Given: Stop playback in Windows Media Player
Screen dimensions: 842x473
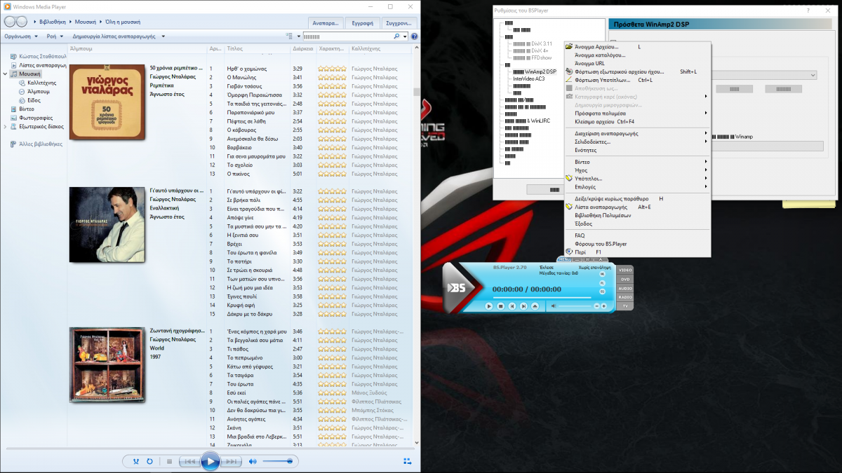Looking at the screenshot, I should 169,461.
